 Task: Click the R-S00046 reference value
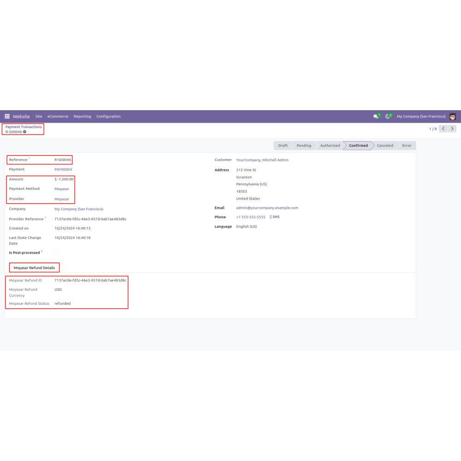(63, 160)
